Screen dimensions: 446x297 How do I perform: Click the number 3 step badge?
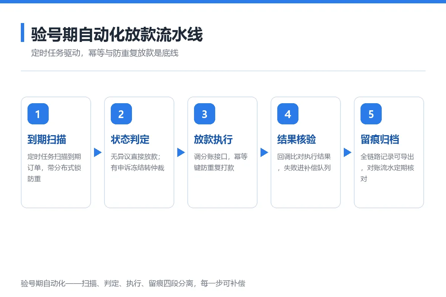pyautogui.click(x=204, y=114)
